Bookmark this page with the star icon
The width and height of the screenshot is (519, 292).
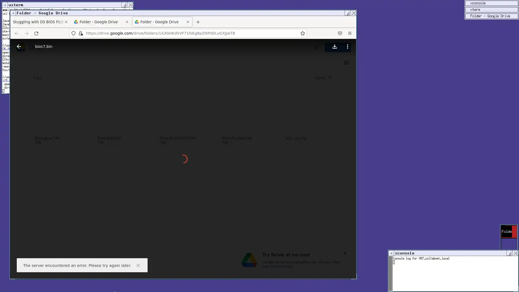tap(302, 33)
